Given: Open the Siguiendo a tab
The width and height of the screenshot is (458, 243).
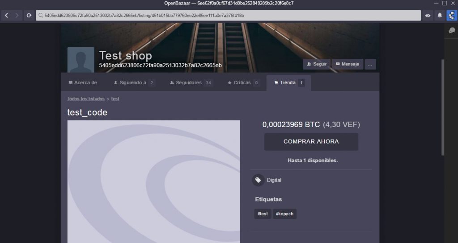Looking at the screenshot, I should point(134,82).
